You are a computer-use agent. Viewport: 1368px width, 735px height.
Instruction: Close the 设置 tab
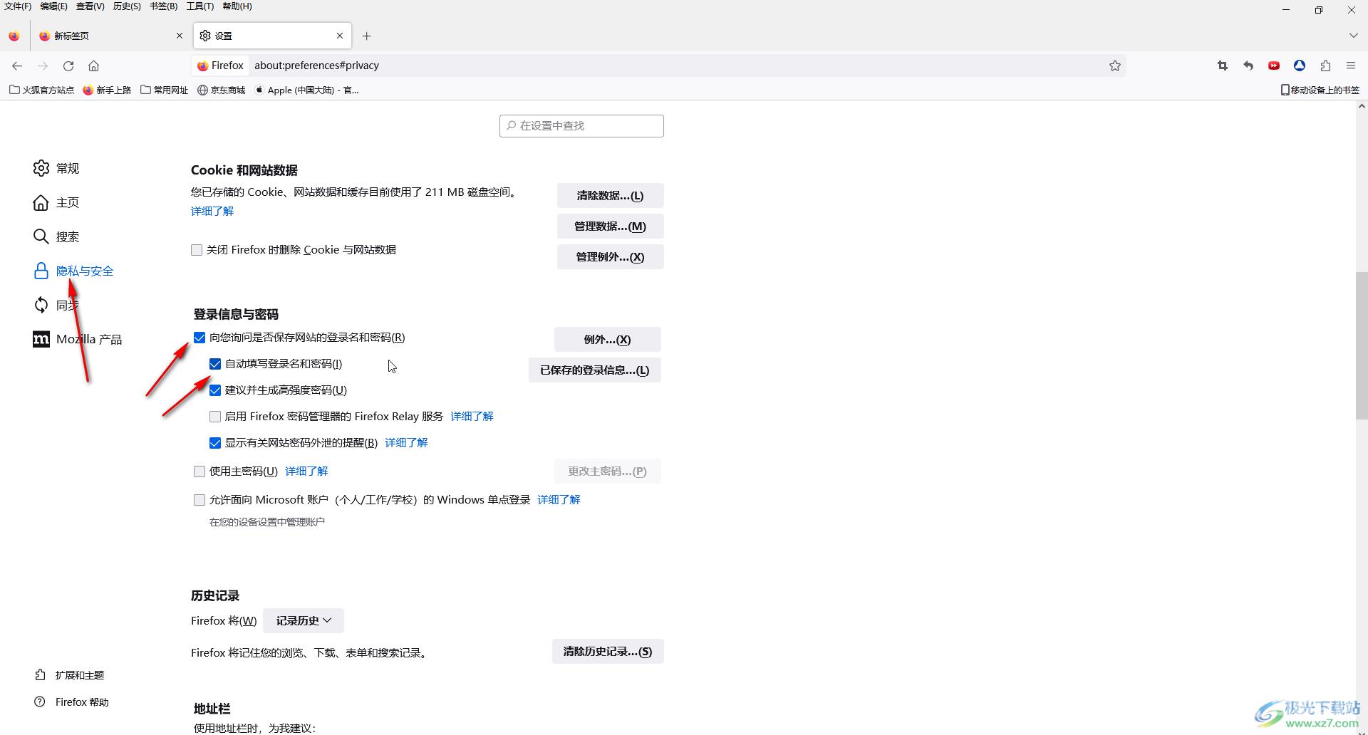[x=340, y=36]
